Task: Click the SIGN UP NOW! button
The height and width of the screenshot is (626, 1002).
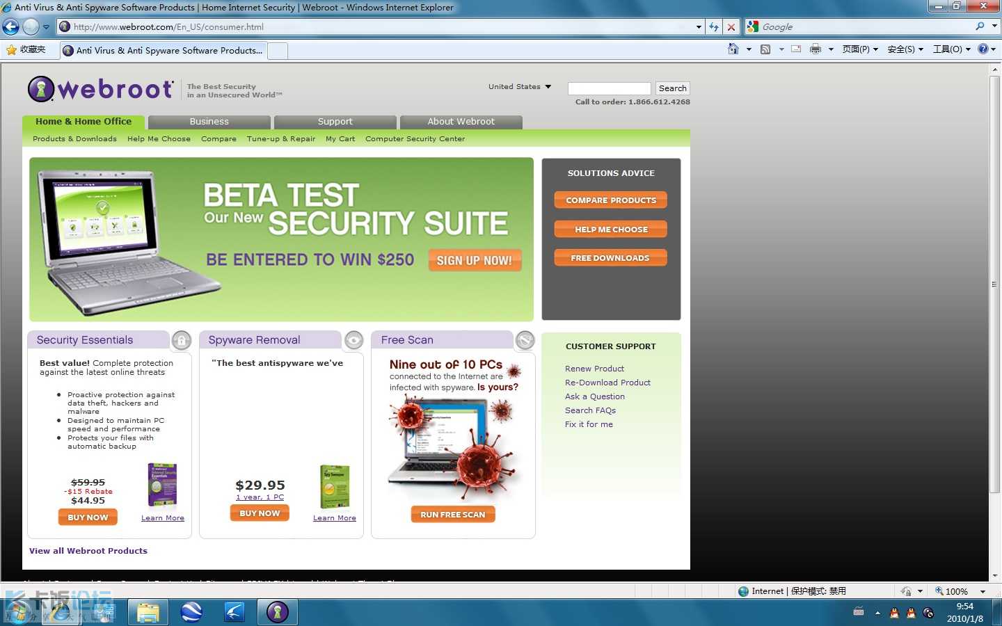Action: [x=475, y=260]
